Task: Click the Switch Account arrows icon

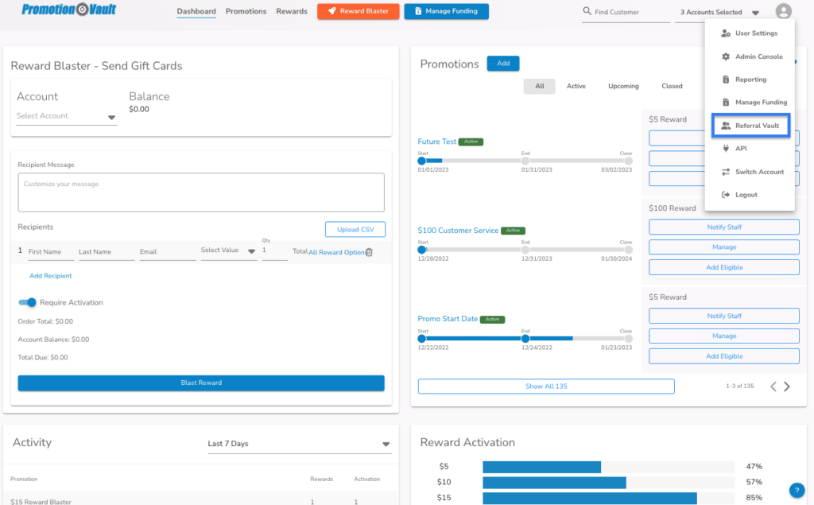Action: click(x=726, y=172)
